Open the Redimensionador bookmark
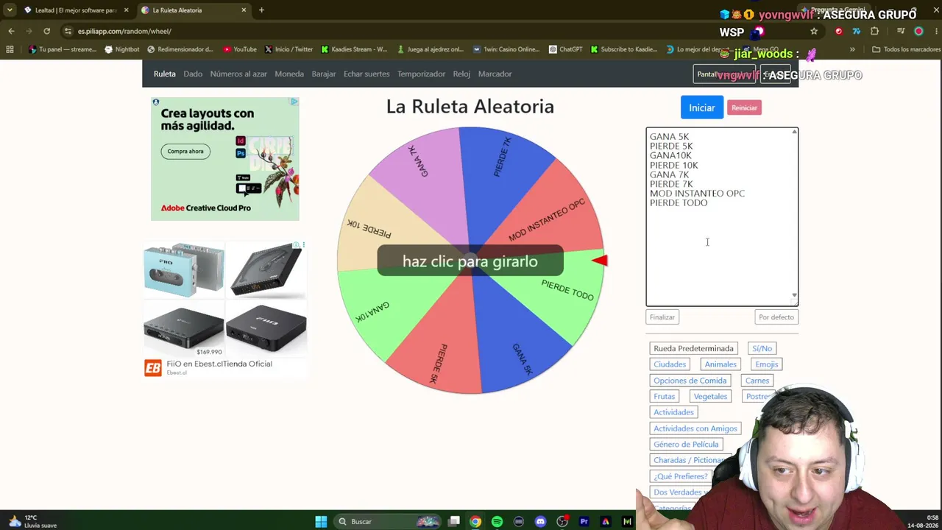The height and width of the screenshot is (530, 942). click(180, 49)
